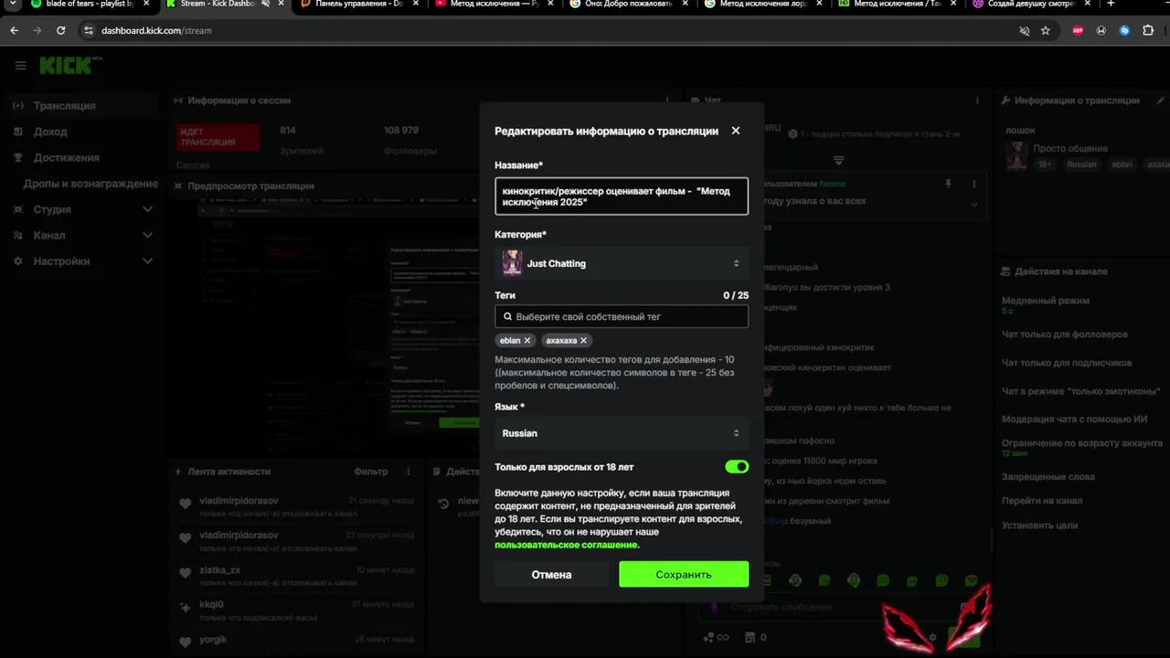Go back in browser
Screen dimensions: 1170x658
pos(14,30)
